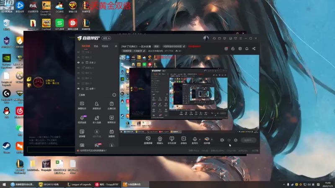Open the Steam desktop icon
Image resolution: width=335 pixels, height=188 pixels.
coord(7,148)
